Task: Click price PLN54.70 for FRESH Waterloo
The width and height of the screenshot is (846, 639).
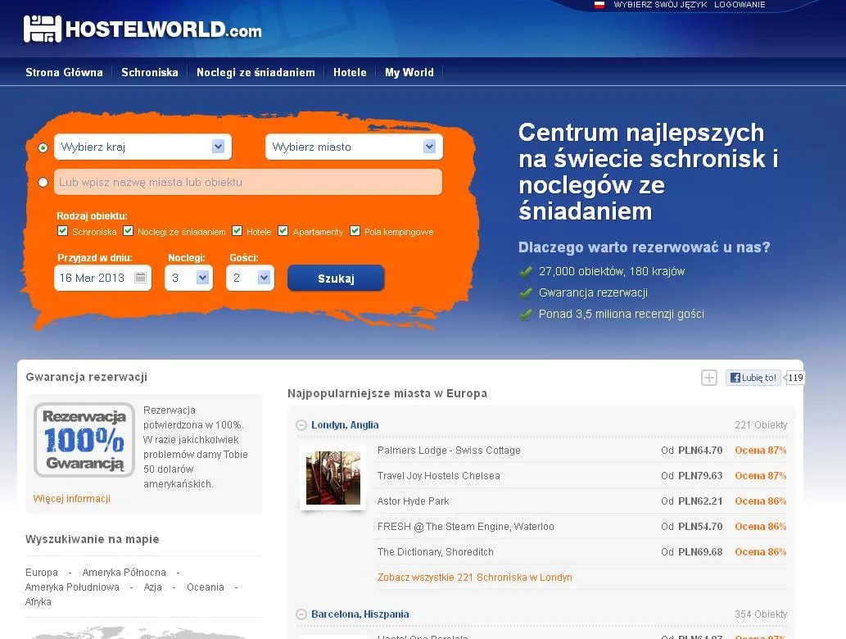Action: tap(700, 527)
